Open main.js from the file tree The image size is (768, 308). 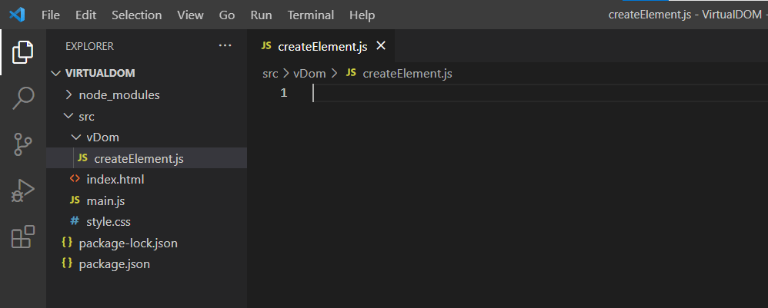pos(146,200)
